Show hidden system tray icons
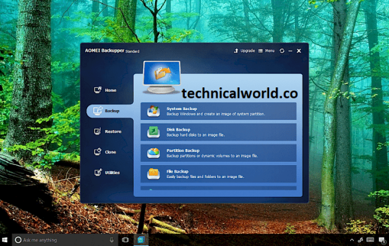This screenshot has width=389, height=246. tap(352, 240)
